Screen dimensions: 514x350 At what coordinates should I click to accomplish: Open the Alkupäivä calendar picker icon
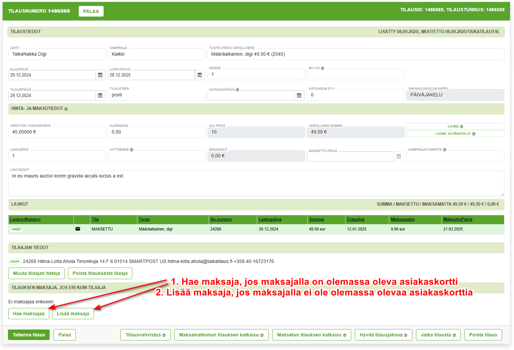(x=100, y=75)
